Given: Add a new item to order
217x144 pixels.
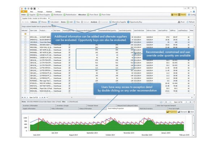Looking at the screenshot, I should (69, 22).
